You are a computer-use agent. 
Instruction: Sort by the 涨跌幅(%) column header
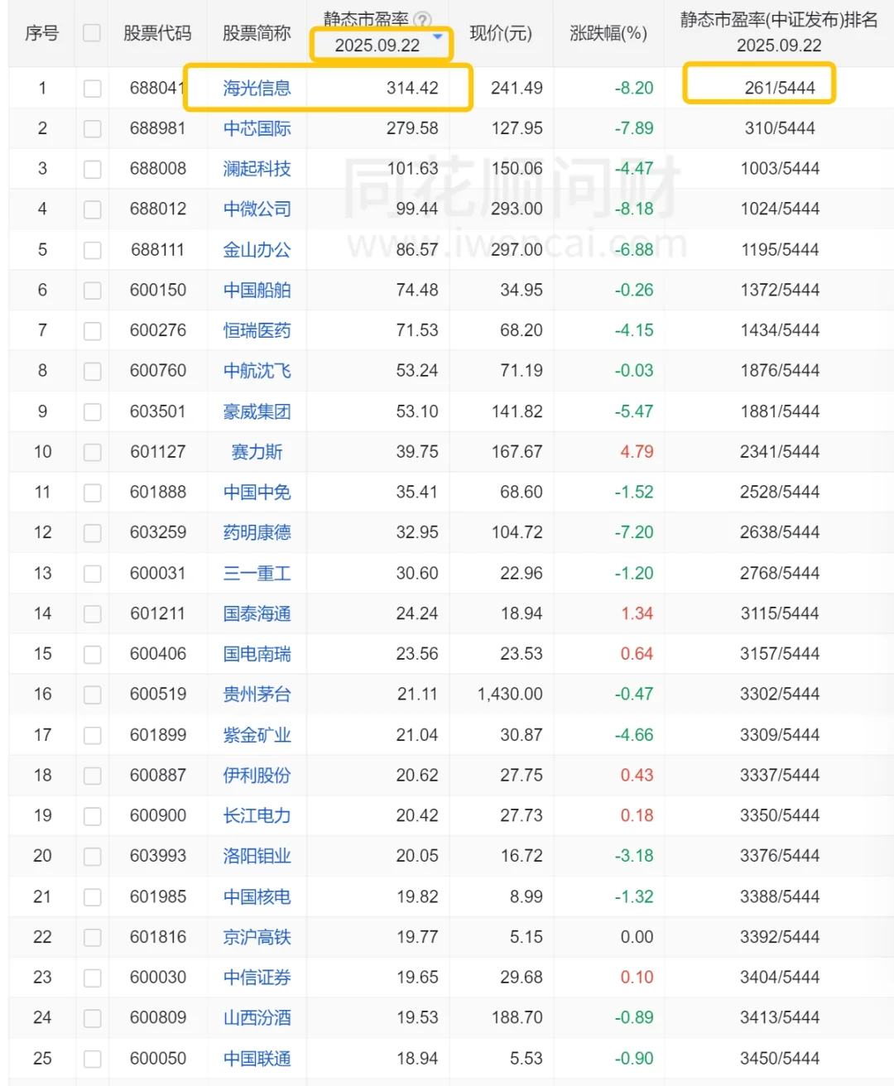click(x=608, y=33)
